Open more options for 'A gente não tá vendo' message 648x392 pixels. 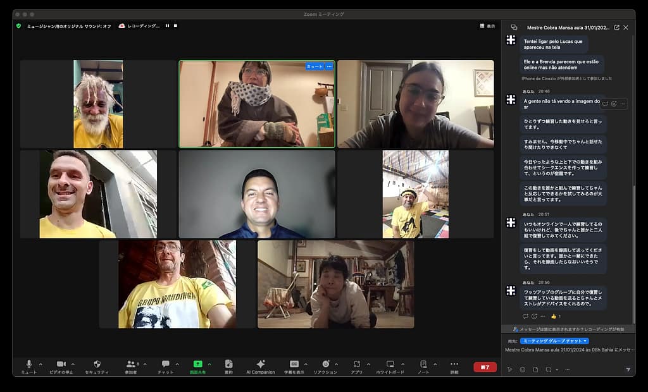[623, 104]
